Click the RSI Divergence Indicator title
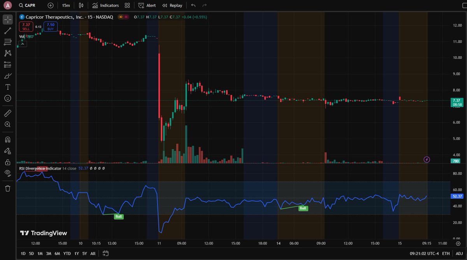Image resolution: width=467 pixels, height=260 pixels. pyautogui.click(x=40, y=169)
